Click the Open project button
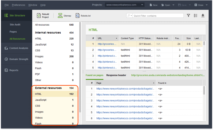 (166, 5)
